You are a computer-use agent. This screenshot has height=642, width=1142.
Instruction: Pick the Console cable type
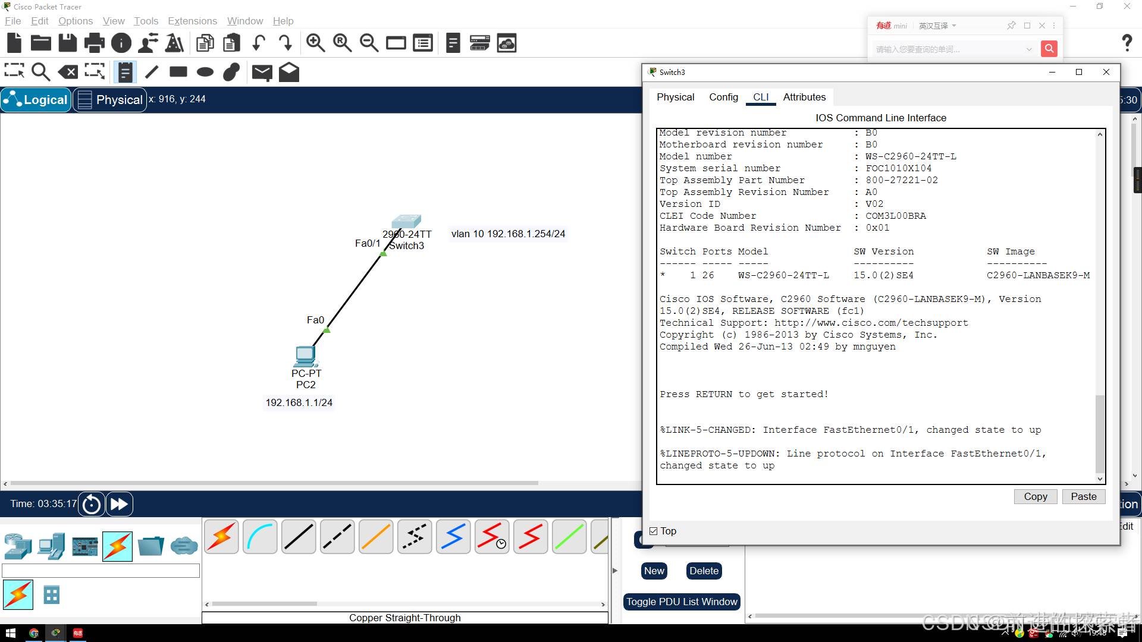(260, 537)
